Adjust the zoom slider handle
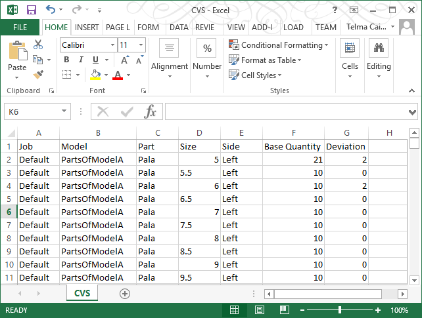The height and width of the screenshot is (318, 422). coord(340,310)
